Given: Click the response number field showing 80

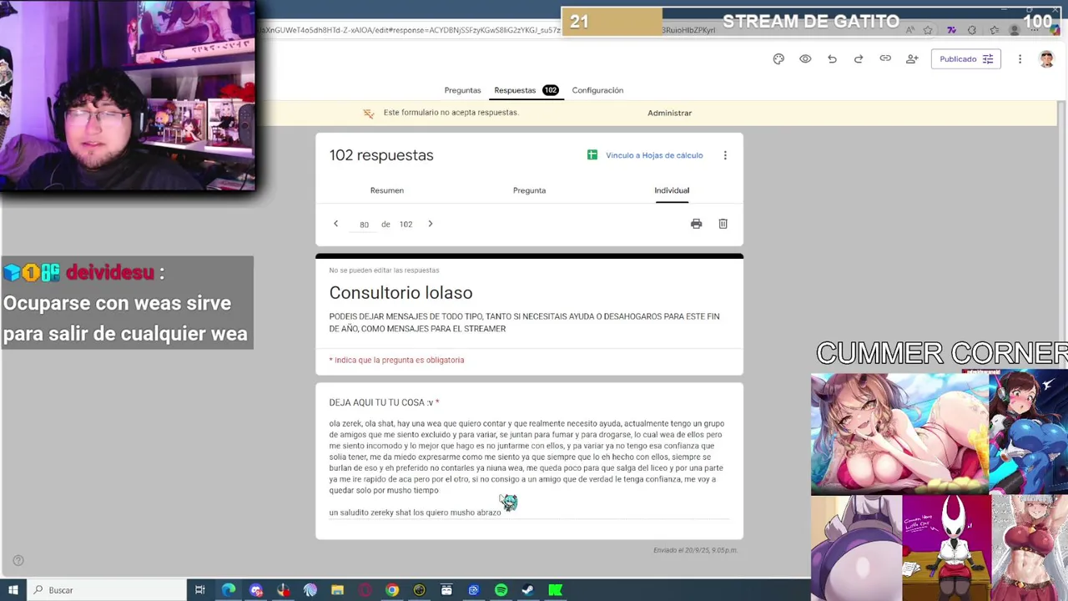Looking at the screenshot, I should [364, 225].
